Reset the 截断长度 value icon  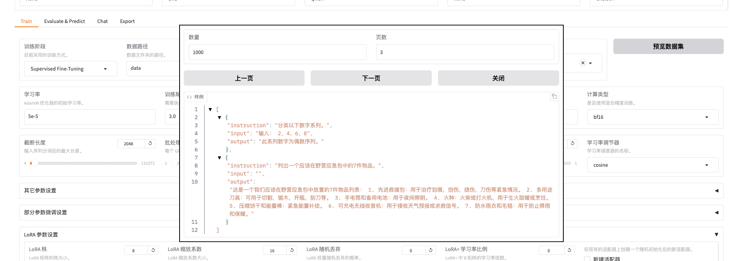[x=150, y=143]
